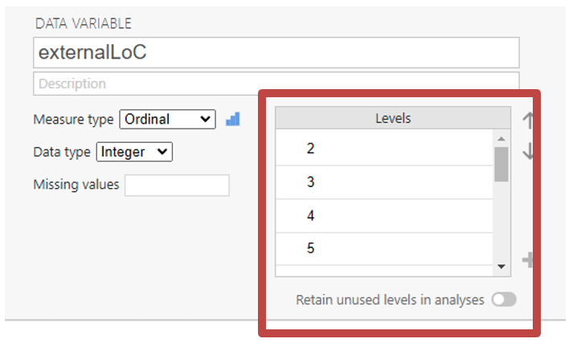Click the ordinal bar-chart measure icon
The width and height of the screenshot is (577, 347).
tap(233, 119)
